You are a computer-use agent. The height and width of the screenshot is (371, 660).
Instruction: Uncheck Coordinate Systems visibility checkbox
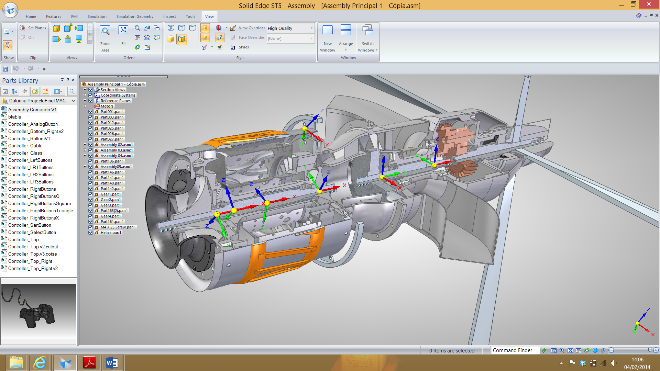[91, 95]
